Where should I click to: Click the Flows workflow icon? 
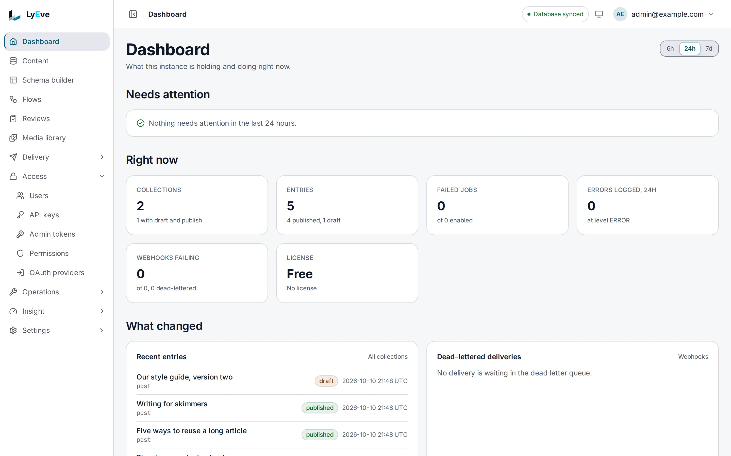pyautogui.click(x=13, y=100)
